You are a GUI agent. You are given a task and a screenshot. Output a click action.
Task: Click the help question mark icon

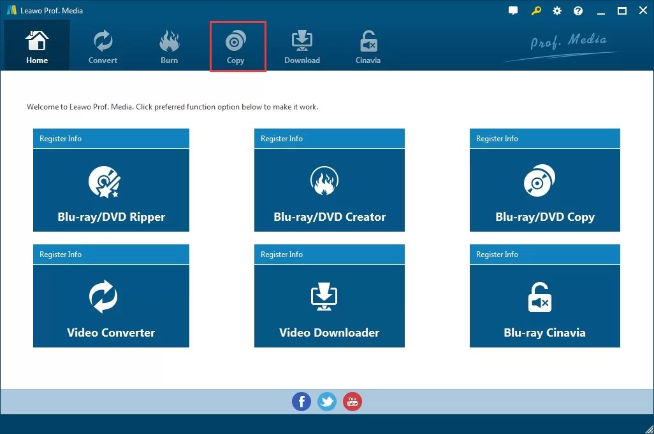(x=578, y=10)
